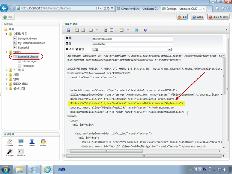Open the Windows Start menu
The image size is (232, 174).
point(5,170)
